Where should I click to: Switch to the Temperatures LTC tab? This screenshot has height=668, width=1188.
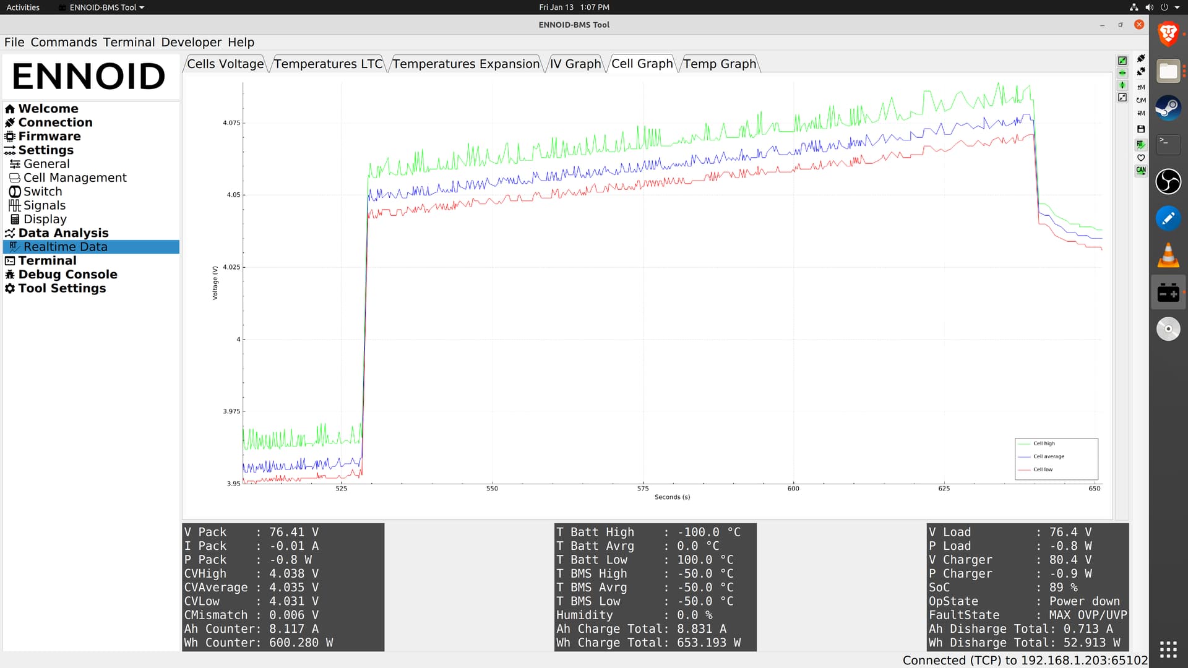tap(328, 64)
